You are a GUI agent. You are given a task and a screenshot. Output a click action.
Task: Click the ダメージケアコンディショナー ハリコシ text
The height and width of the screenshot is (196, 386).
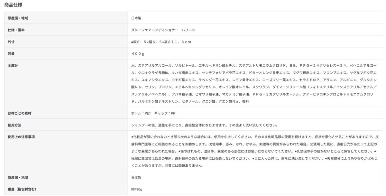pyautogui.click(x=163, y=30)
